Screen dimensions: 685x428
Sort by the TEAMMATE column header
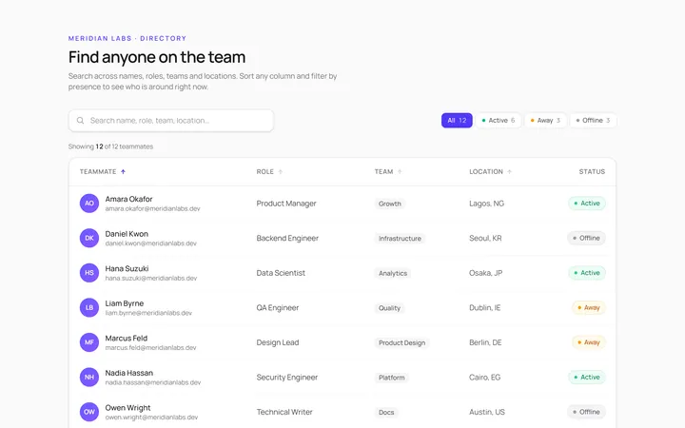[x=103, y=171]
